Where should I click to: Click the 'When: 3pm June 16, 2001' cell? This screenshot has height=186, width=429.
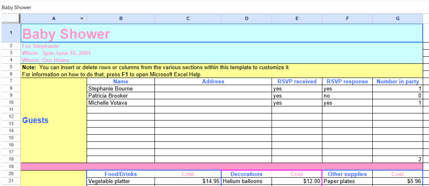click(56, 53)
